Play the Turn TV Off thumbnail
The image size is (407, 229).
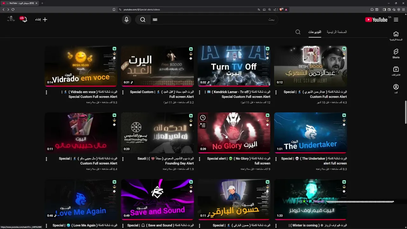(234, 66)
